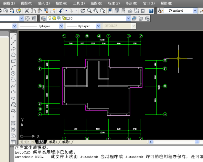Select the Polyline tool
This screenshot has width=203, height=162.
pyautogui.click(x=13, y=49)
